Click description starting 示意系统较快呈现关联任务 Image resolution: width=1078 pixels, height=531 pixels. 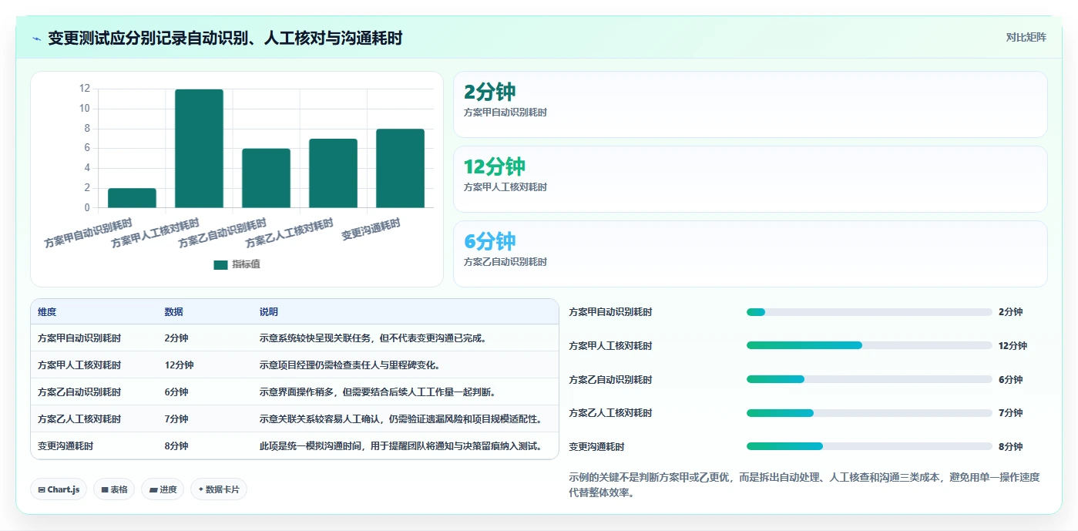tap(373, 338)
